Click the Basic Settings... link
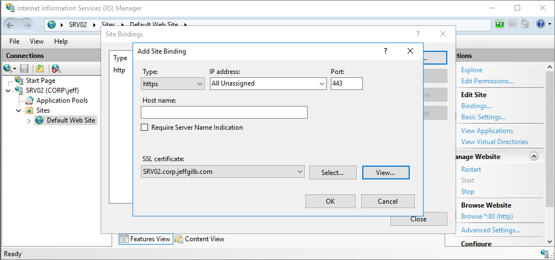 (x=483, y=116)
